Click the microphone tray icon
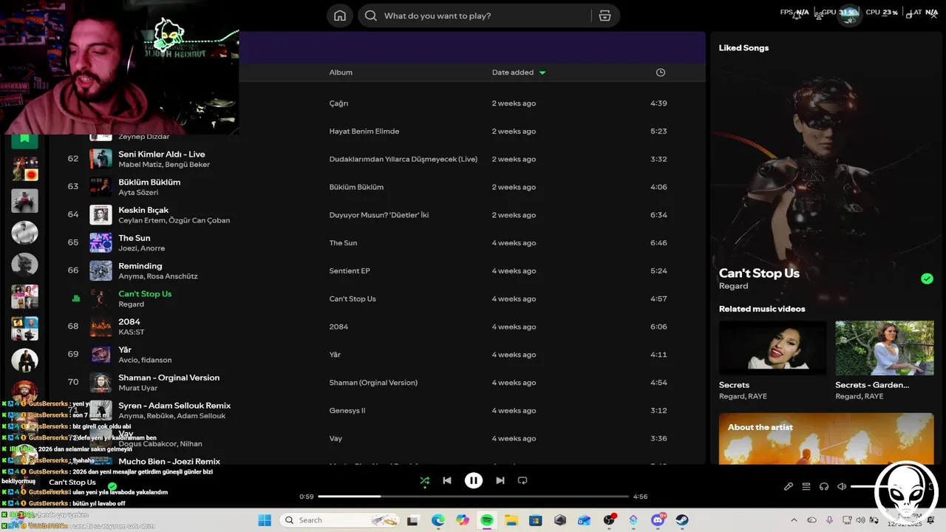Viewport: 946px width, 532px height. tap(829, 520)
